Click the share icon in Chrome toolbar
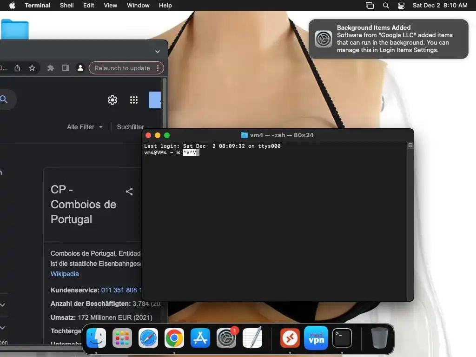The width and height of the screenshot is (476, 357). click(17, 68)
